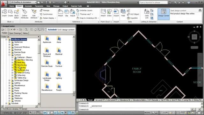Collapse the Furniture tree folder

pyautogui.click(x=9, y=55)
